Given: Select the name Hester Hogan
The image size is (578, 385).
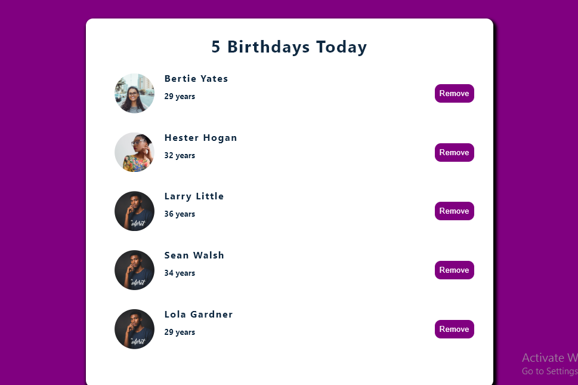Looking at the screenshot, I should click(201, 137).
